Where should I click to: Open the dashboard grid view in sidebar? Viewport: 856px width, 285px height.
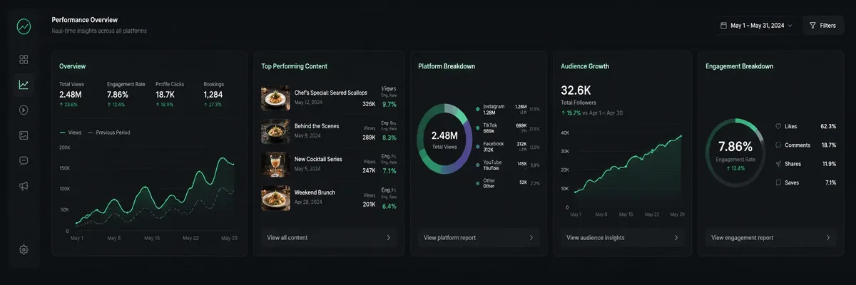24,59
